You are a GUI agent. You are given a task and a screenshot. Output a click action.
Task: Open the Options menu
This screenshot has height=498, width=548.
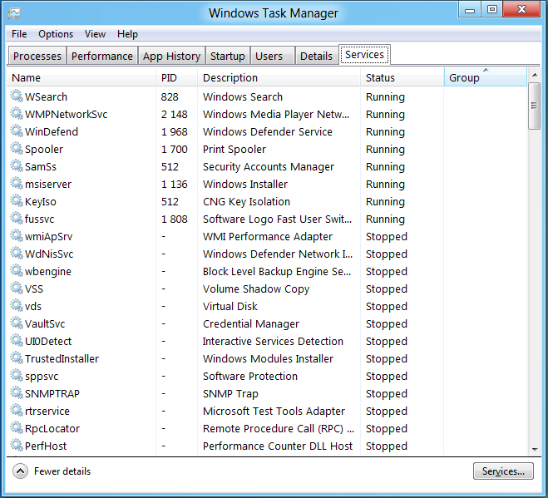[x=56, y=34]
